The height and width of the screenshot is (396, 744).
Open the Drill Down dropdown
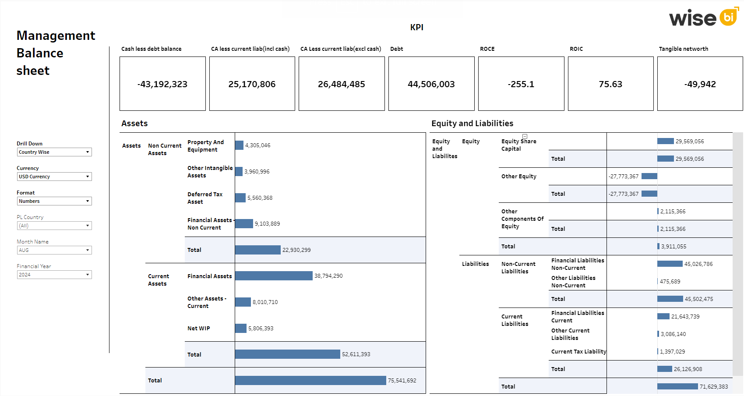coord(54,152)
